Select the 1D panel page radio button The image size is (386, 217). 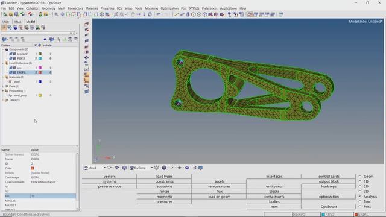click(360, 181)
